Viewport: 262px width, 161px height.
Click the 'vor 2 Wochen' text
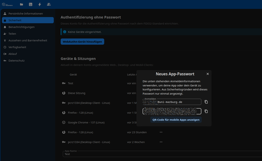click(136, 142)
